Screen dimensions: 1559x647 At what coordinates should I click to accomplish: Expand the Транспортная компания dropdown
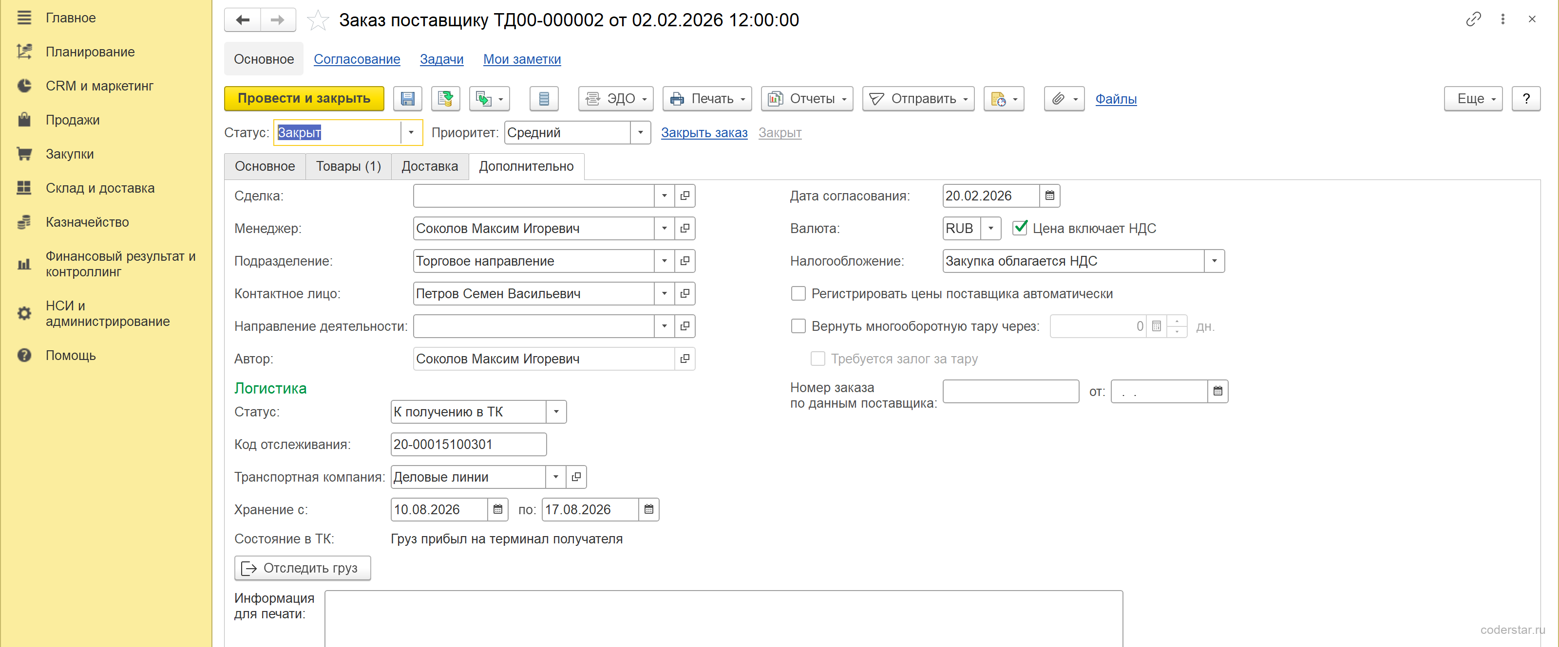tap(555, 477)
